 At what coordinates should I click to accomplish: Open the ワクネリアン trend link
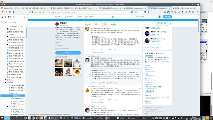(149, 82)
